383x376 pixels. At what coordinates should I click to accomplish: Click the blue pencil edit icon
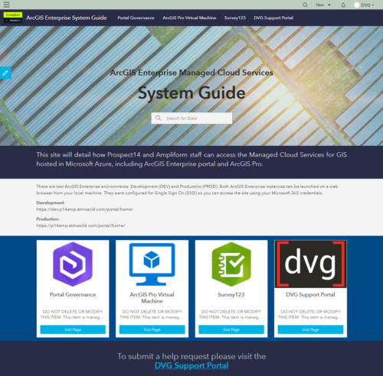(x=5, y=73)
